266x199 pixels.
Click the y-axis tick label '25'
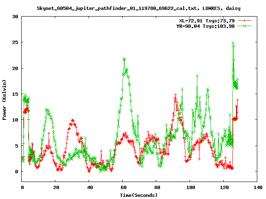coord(15,42)
